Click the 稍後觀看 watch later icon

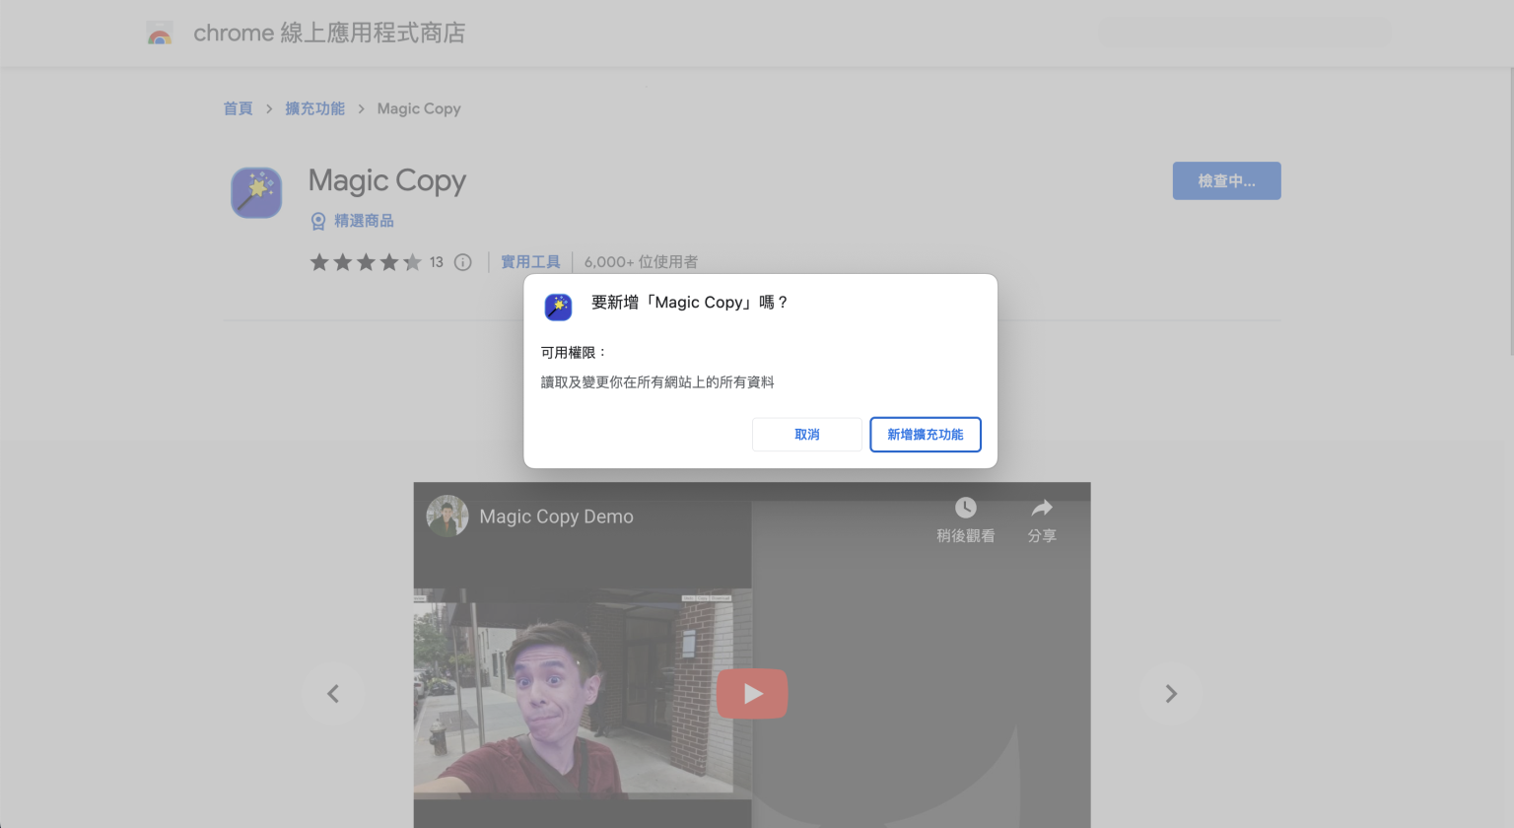[x=964, y=509]
